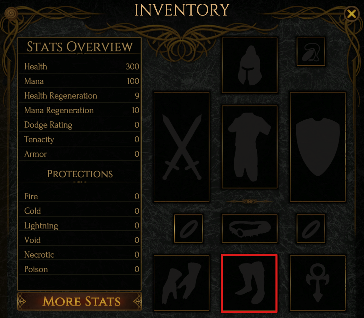Click the Necrotic protection row
The height and width of the screenshot is (318, 364).
click(80, 255)
